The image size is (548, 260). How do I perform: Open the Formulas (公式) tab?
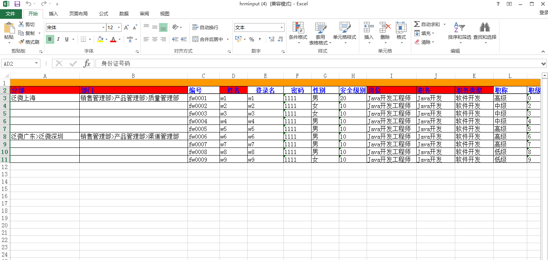pos(104,14)
